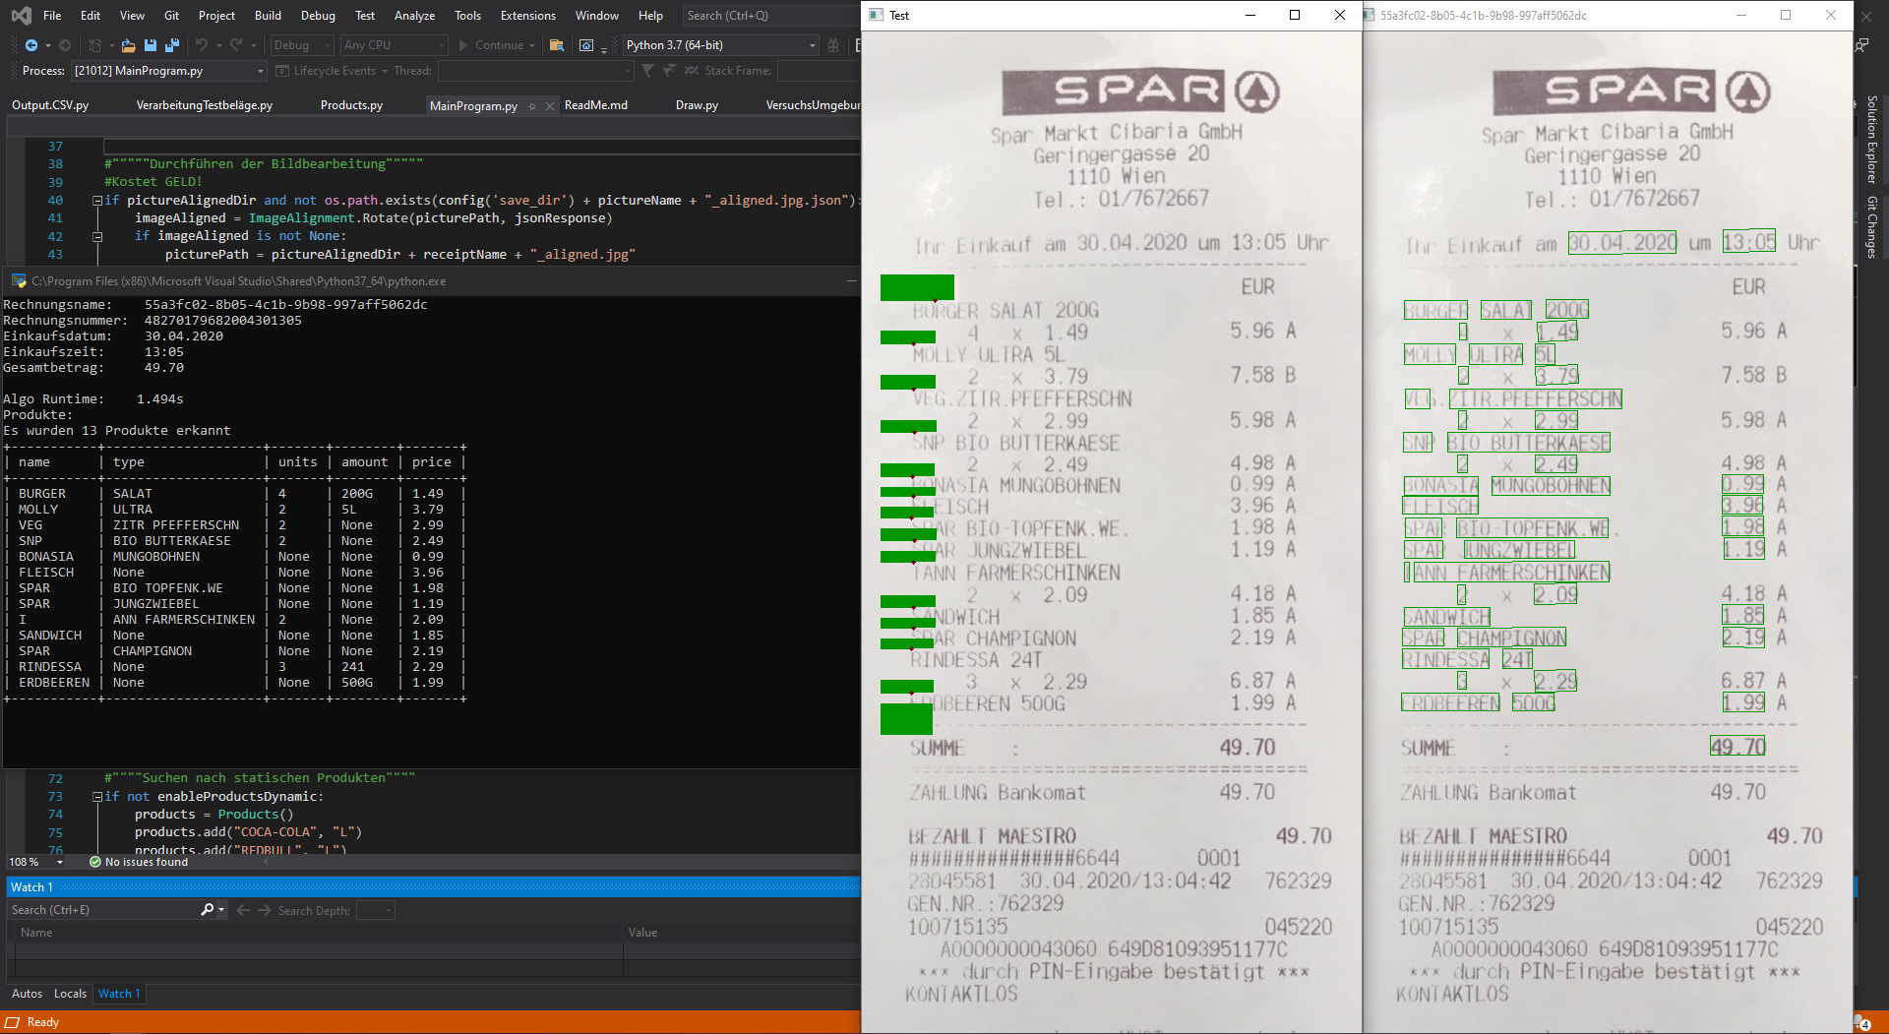Viewport: 1889px width, 1034px height.
Task: Close the MainProgram.py tab with its X
Action: (x=550, y=106)
